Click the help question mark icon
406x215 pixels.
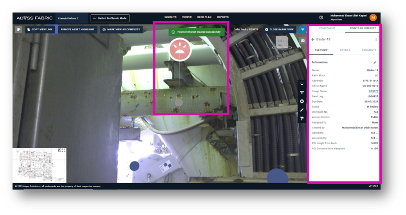[321, 18]
